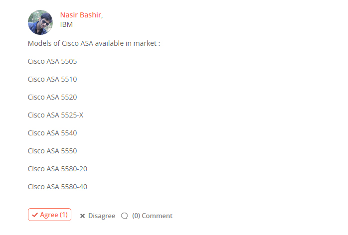Viewport: 348px width, 235px height.
Task: Open Nasir Bashir's profile photo
Action: coord(40,22)
